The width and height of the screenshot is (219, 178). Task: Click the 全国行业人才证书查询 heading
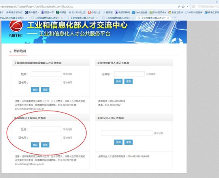tap(110, 118)
